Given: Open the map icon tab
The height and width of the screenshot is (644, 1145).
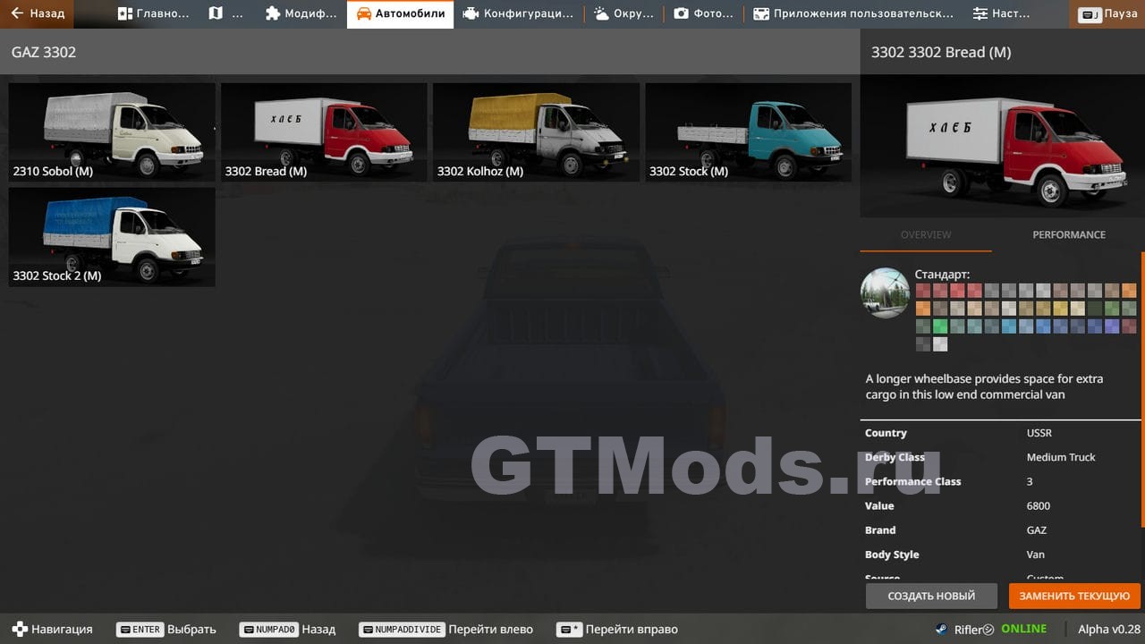Looking at the screenshot, I should click(x=225, y=13).
